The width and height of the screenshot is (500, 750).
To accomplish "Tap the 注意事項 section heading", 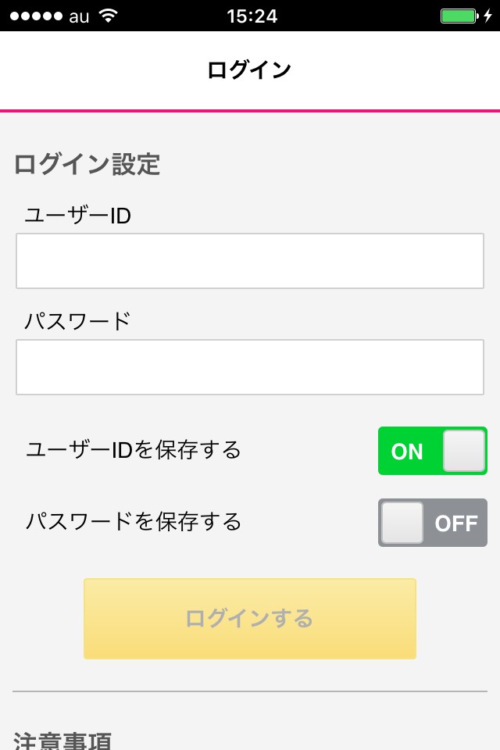I will pyautogui.click(x=62, y=740).
